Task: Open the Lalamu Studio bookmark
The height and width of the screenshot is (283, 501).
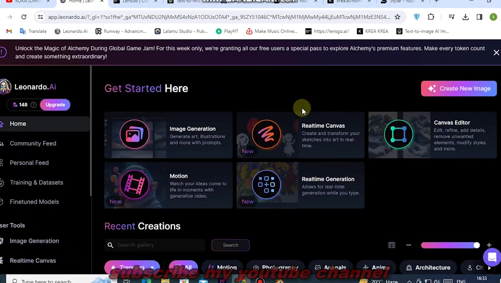Action: [x=181, y=31]
